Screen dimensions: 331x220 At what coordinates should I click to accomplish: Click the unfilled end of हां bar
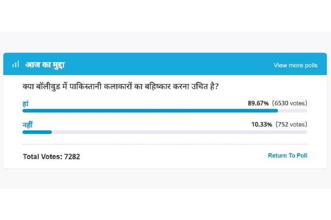tap(293, 111)
